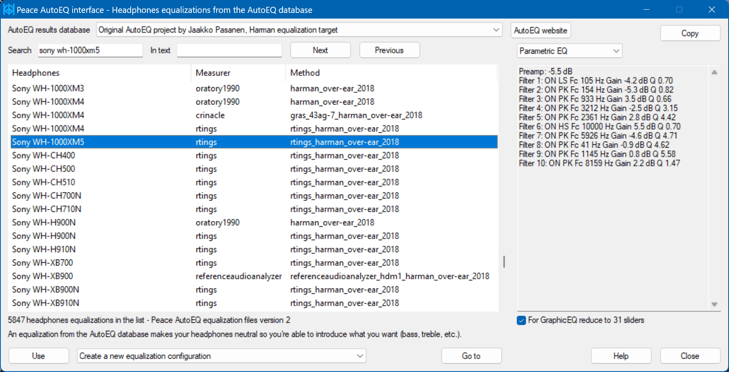This screenshot has width=729, height=372.
Task: Click the Search input field
Action: click(x=90, y=50)
